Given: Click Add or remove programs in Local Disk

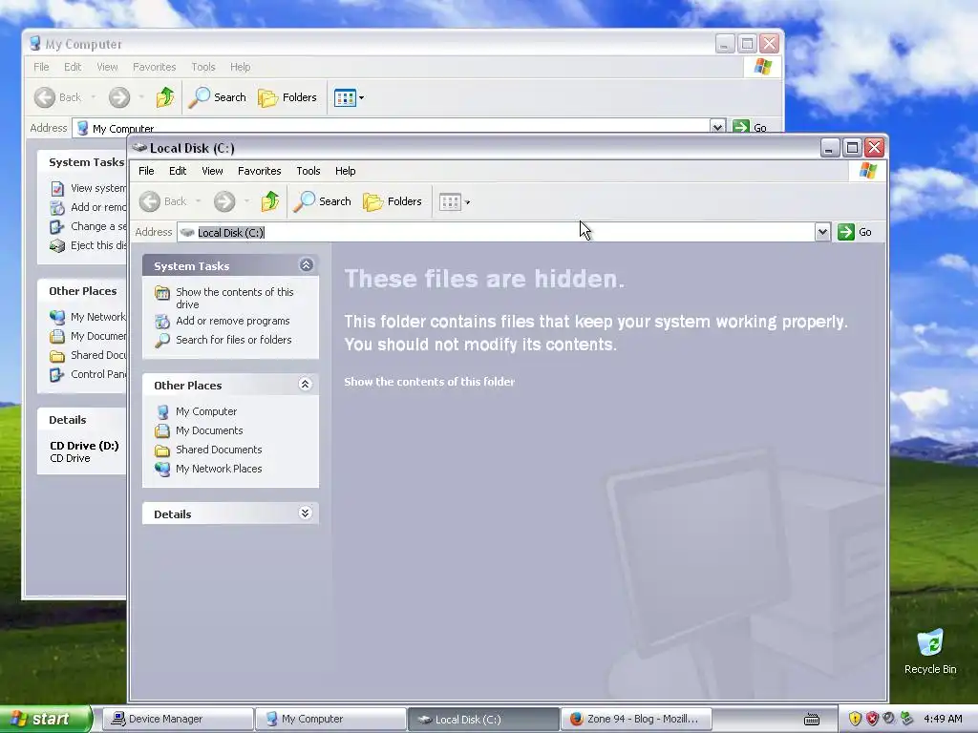Looking at the screenshot, I should (233, 321).
